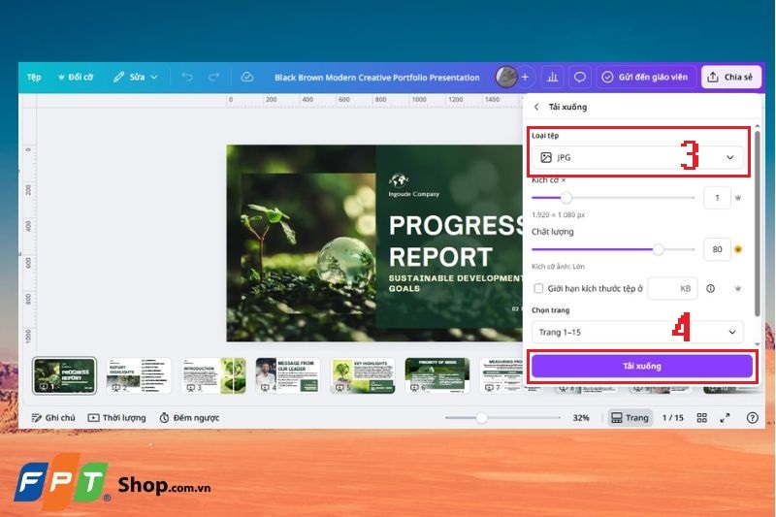Open the grid view icon

(x=701, y=418)
